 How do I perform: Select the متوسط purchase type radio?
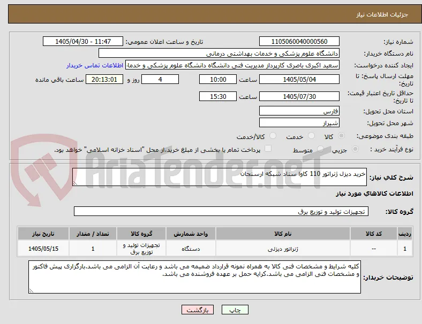[x=320, y=149]
